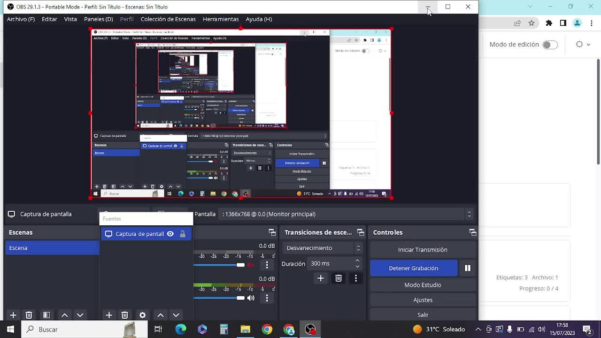This screenshot has width=601, height=338.
Task: Open options menu for second audio channel
Action: point(267,298)
